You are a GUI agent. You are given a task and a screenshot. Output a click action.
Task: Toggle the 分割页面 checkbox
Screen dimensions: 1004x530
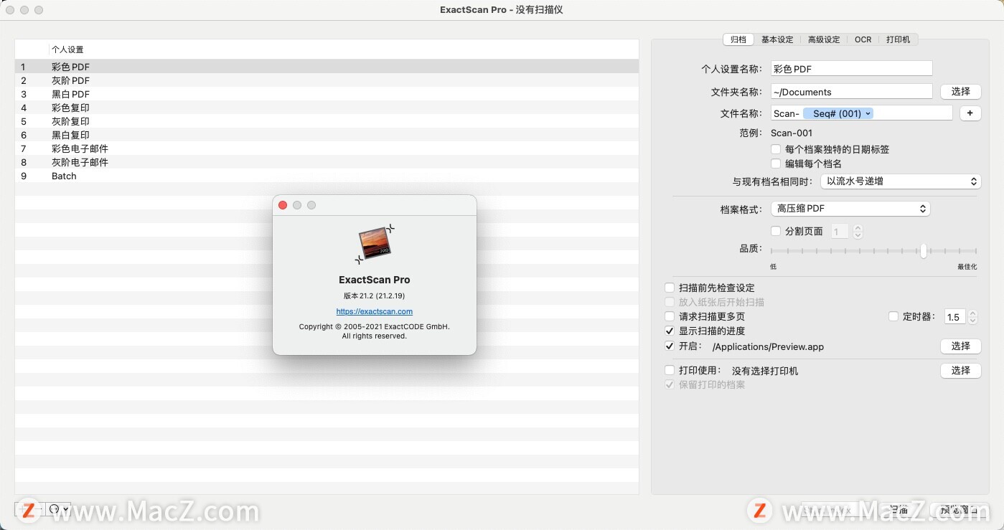pyautogui.click(x=776, y=231)
